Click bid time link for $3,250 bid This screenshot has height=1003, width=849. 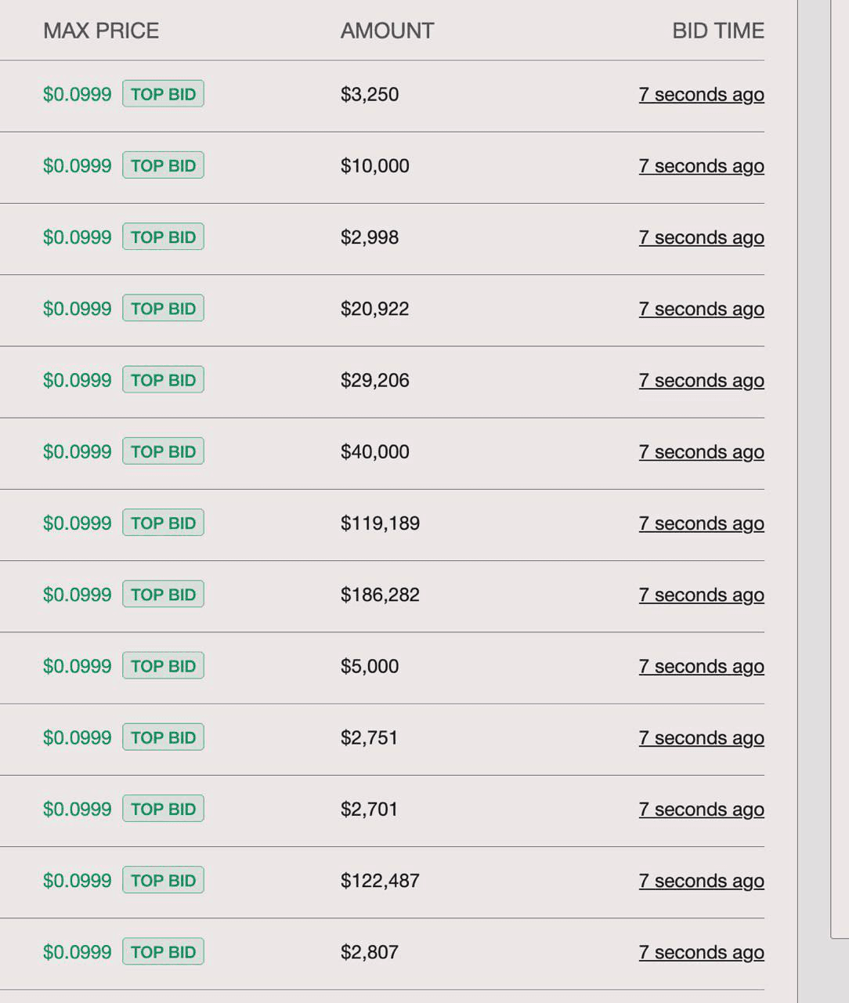click(701, 95)
